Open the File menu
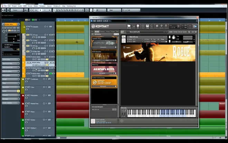 5,6
